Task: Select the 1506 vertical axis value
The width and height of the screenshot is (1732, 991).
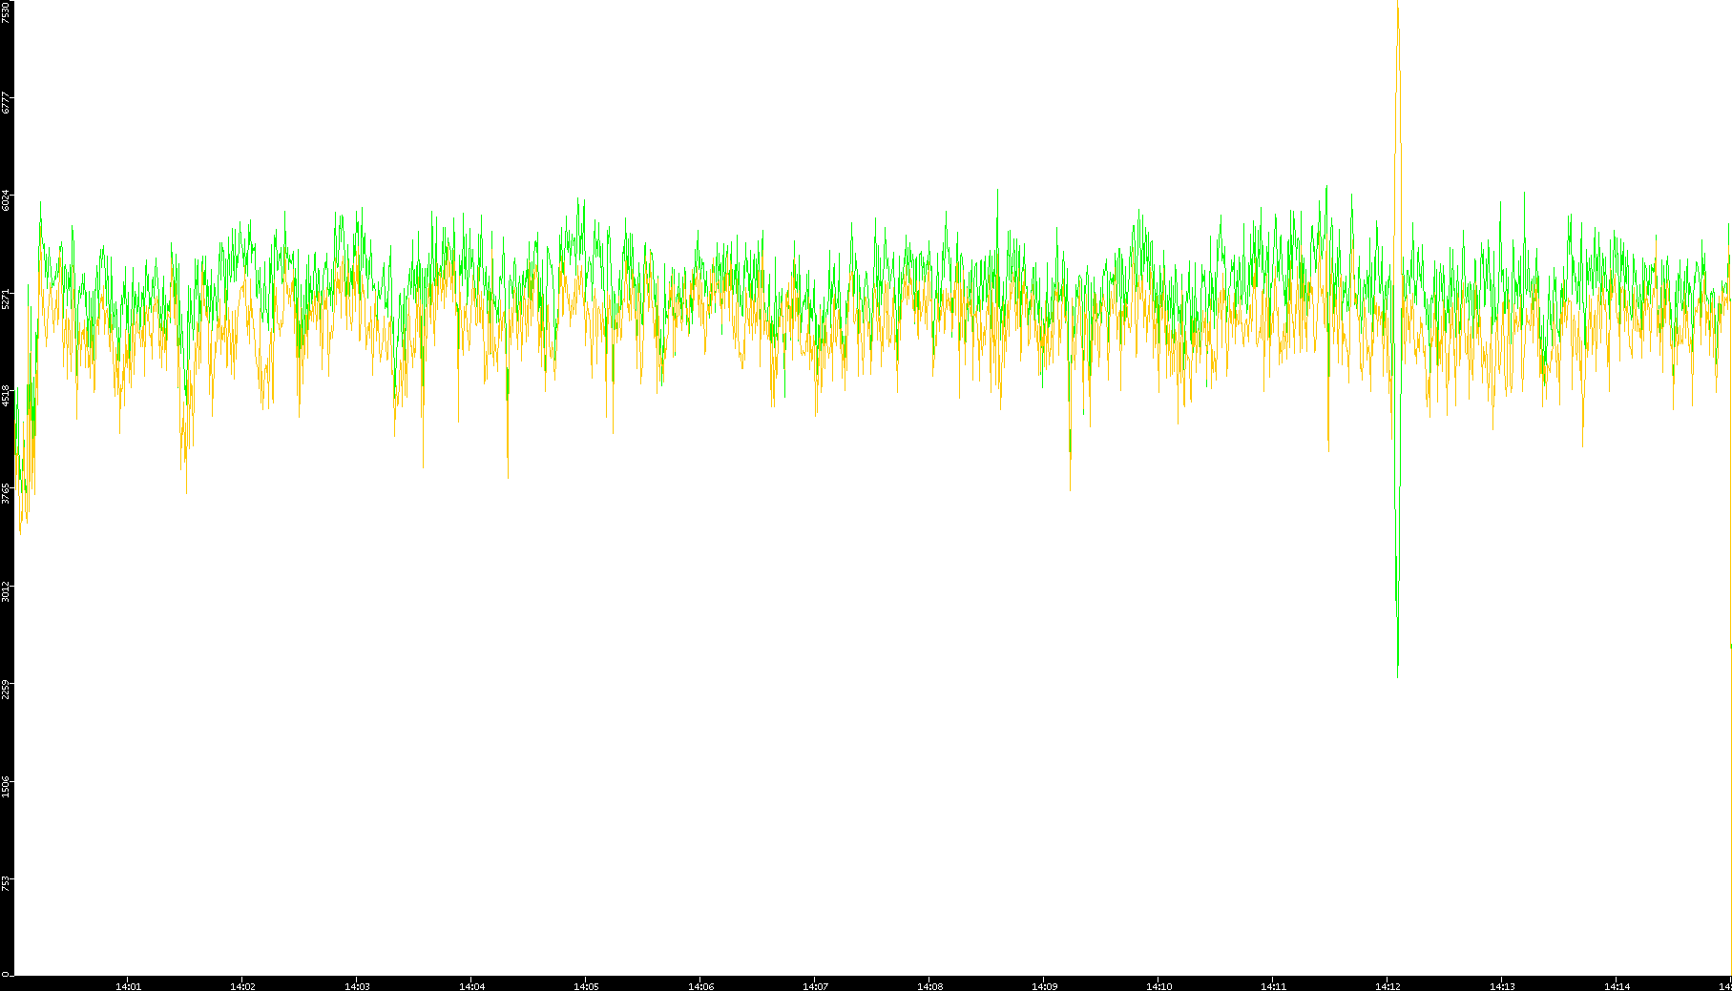Action: [7, 787]
